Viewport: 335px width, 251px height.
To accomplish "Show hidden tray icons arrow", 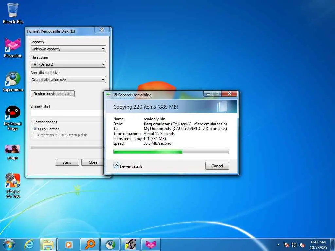I will [x=278, y=245].
